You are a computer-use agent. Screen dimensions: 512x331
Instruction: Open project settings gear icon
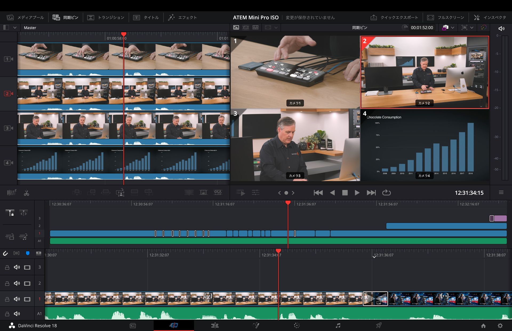pyautogui.click(x=500, y=325)
